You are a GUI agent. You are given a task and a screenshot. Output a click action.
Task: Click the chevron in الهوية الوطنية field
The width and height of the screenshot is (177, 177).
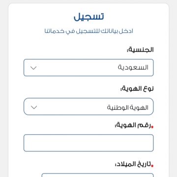pyautogui.click(x=34, y=107)
